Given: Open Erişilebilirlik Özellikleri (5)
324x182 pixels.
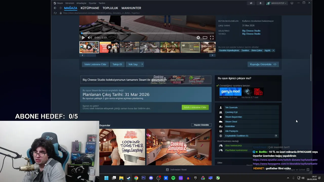Looking at the screenshot, I should [x=237, y=136].
